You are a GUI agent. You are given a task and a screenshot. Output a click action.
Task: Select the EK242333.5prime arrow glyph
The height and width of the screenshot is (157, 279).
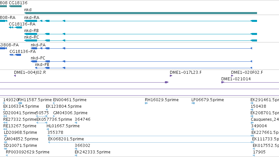[76, 155]
